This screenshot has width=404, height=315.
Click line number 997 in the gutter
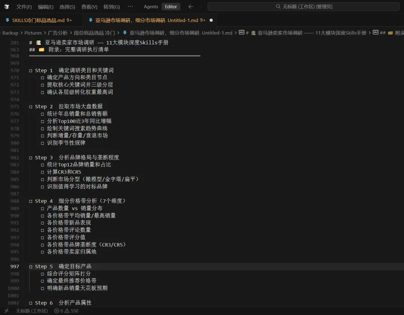(15, 266)
